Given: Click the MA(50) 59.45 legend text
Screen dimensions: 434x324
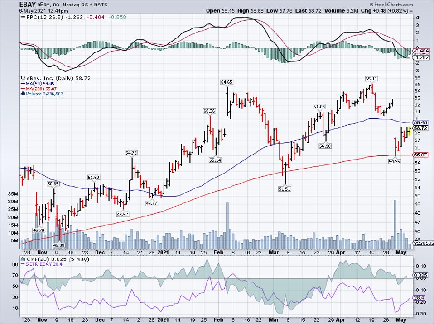Looking at the screenshot, I should click(40, 84).
